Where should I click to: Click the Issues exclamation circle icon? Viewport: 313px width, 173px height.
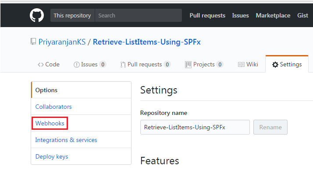coord(76,65)
